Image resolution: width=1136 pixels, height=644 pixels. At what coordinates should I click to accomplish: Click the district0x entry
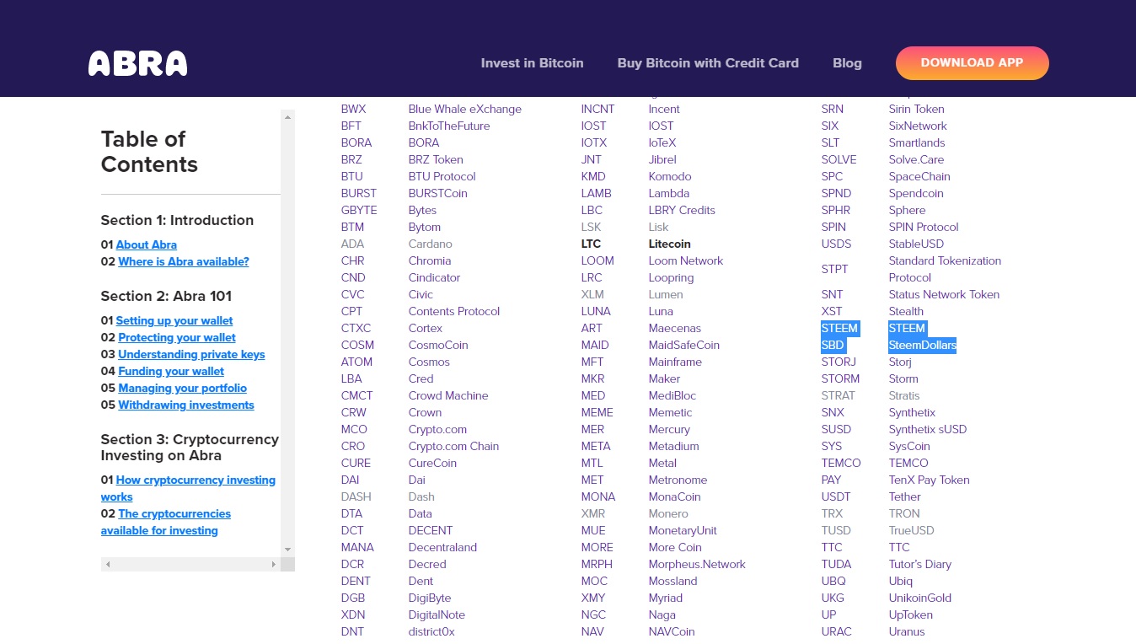tap(431, 631)
